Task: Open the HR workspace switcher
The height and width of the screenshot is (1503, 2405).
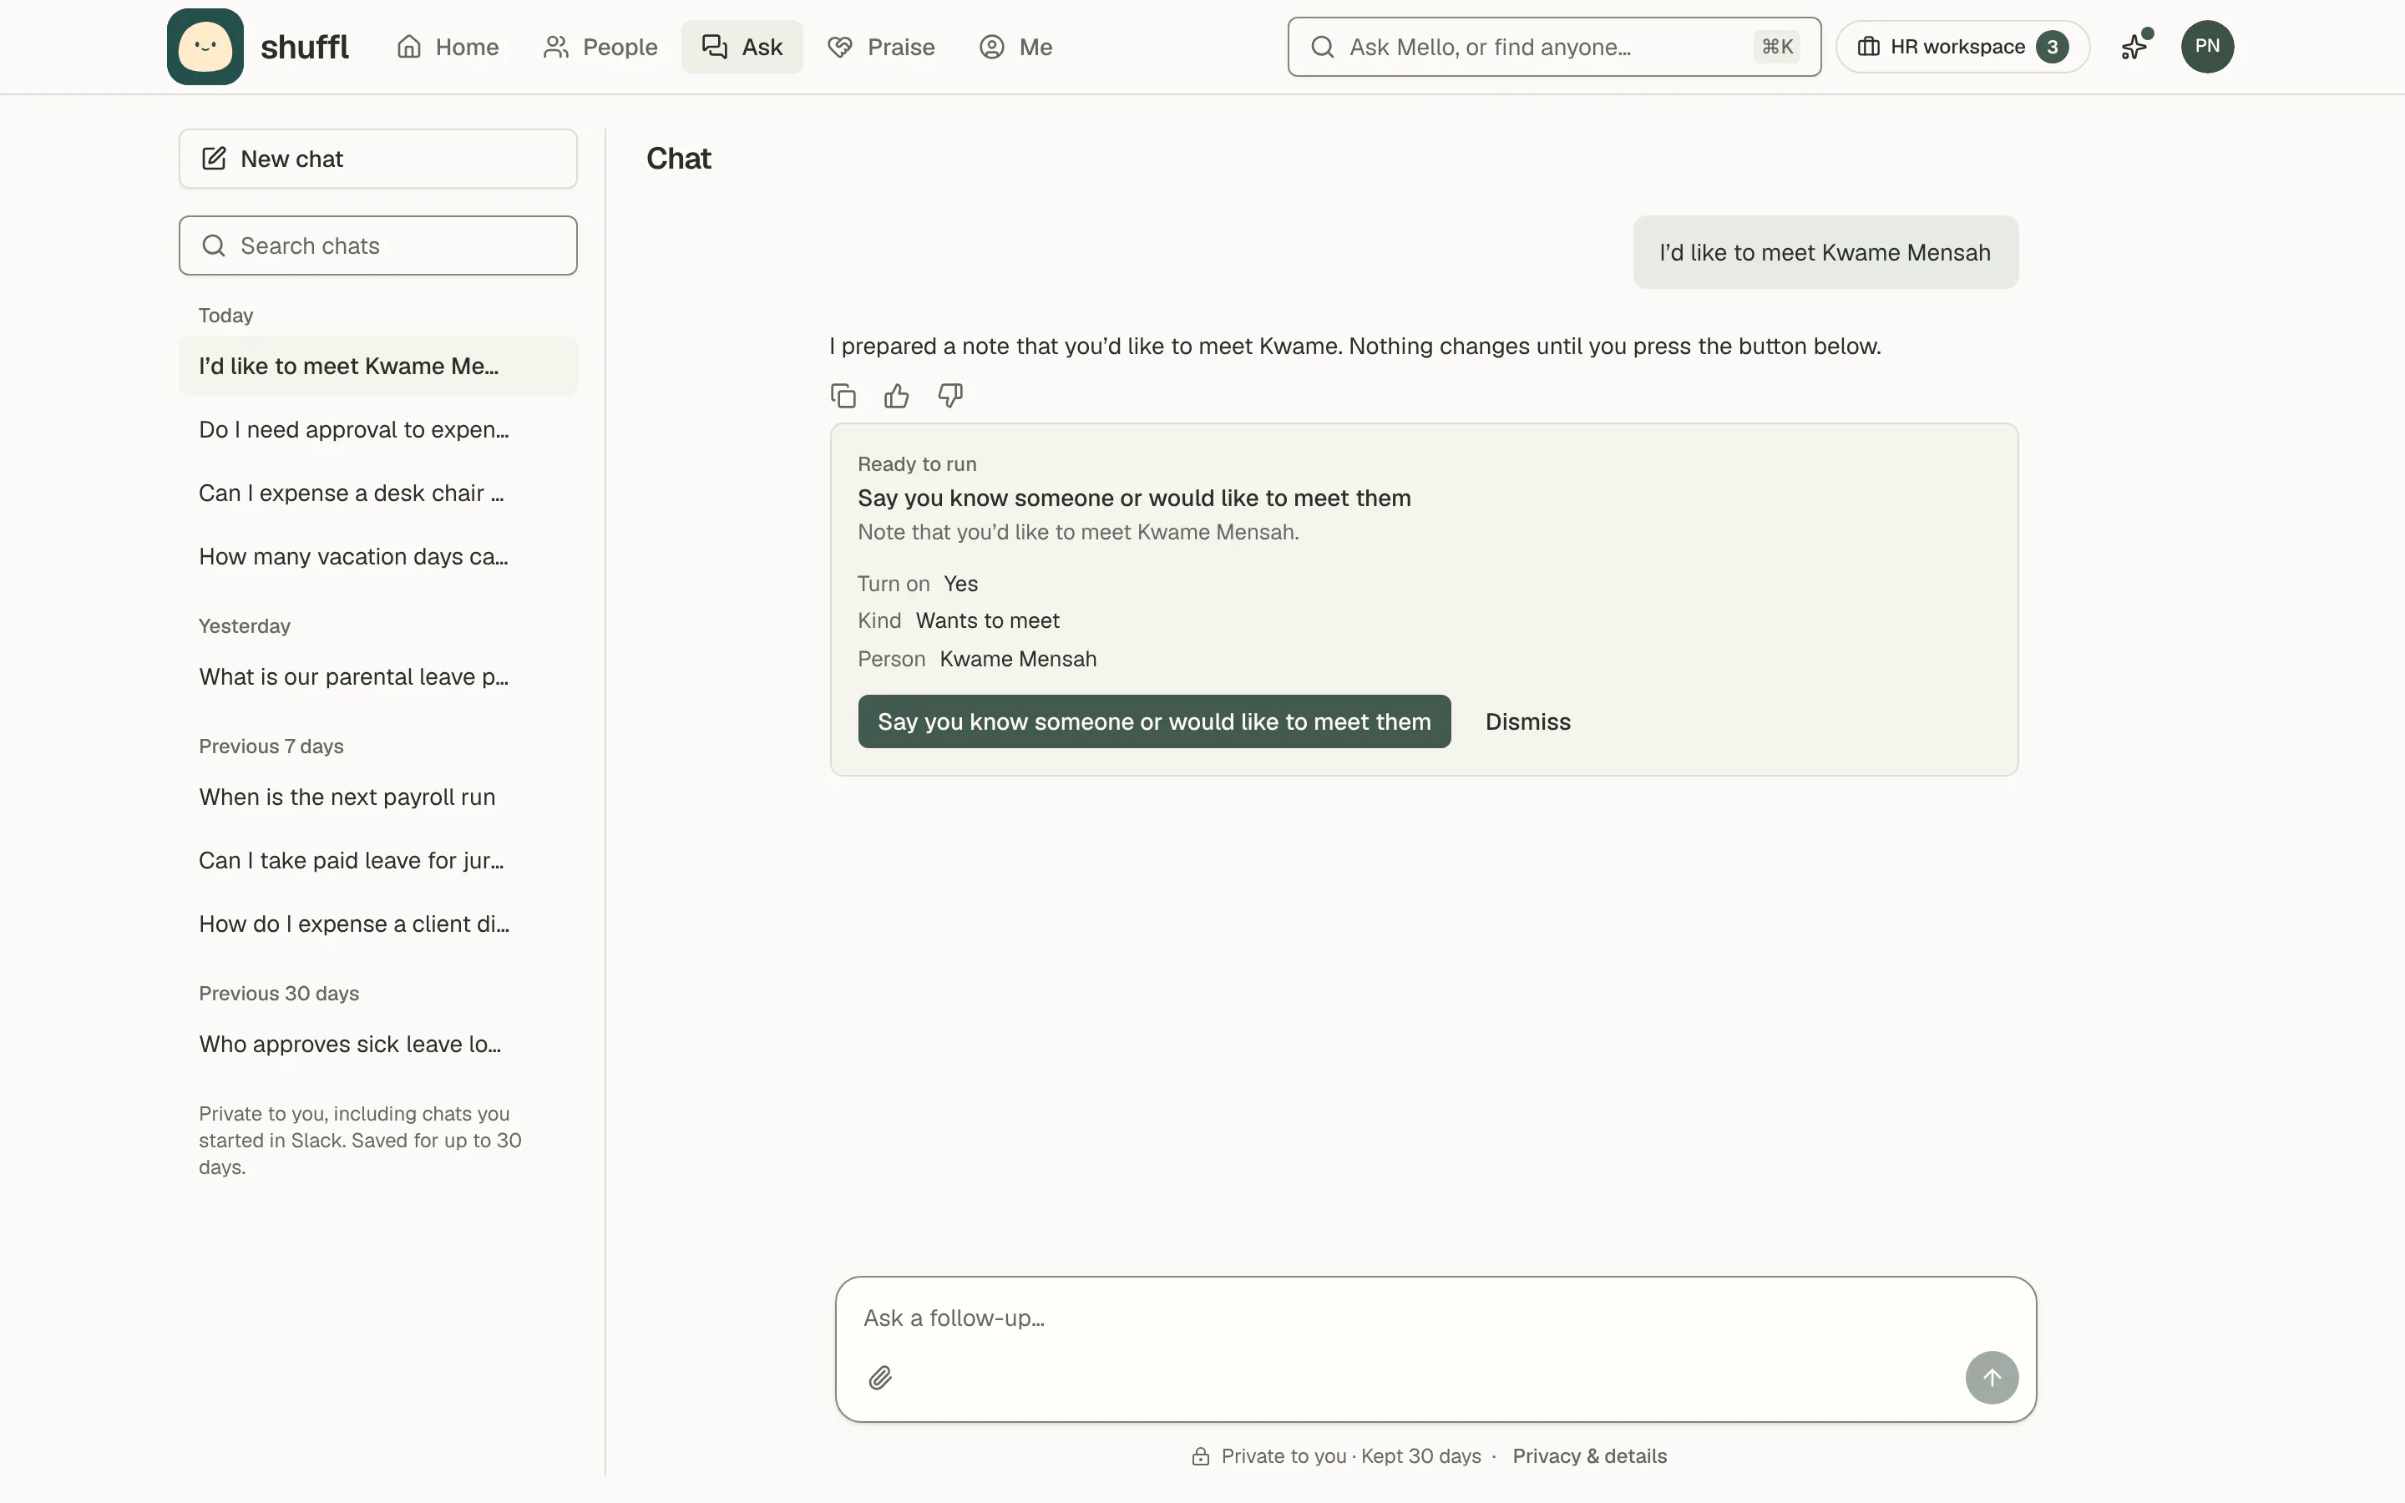Action: click(x=1962, y=47)
